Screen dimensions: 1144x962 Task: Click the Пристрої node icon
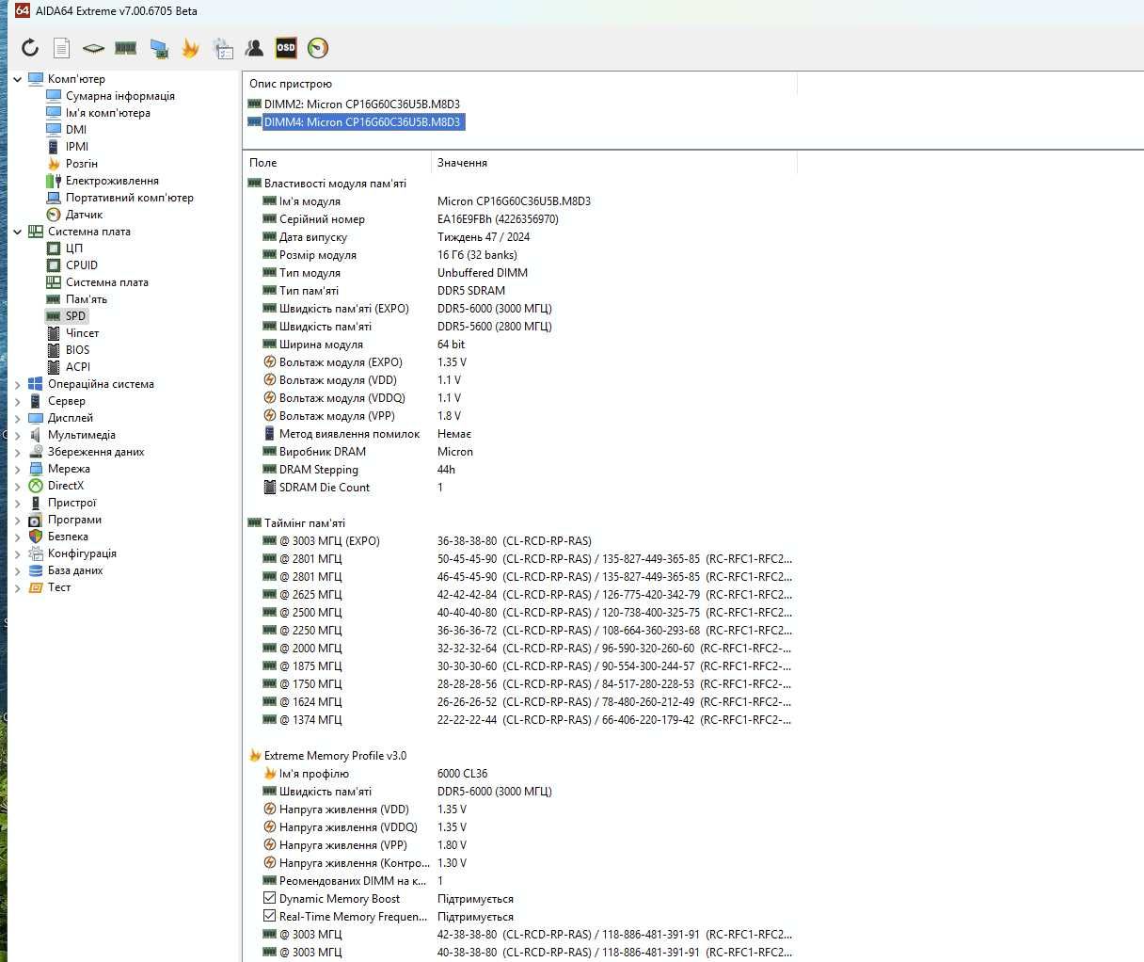pos(36,503)
